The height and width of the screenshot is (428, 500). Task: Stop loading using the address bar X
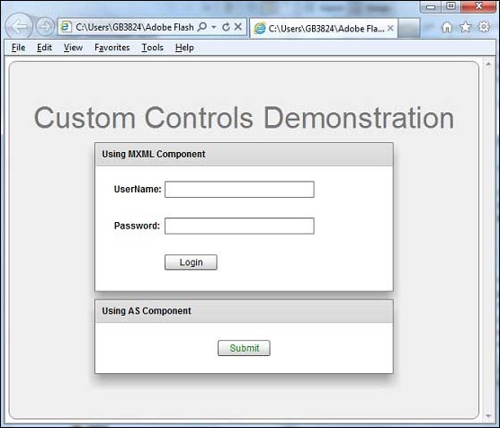[x=238, y=27]
